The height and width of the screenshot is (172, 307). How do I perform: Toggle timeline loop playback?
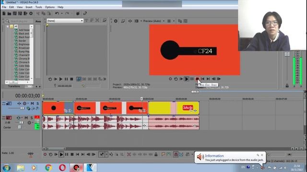tap(50, 154)
